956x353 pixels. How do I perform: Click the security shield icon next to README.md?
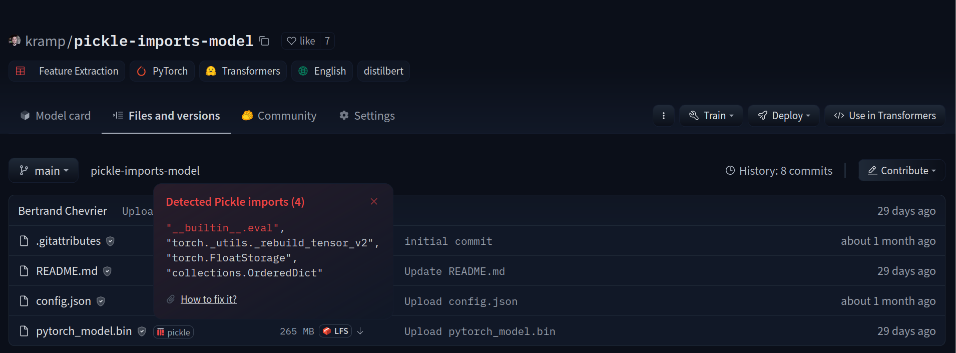(107, 271)
